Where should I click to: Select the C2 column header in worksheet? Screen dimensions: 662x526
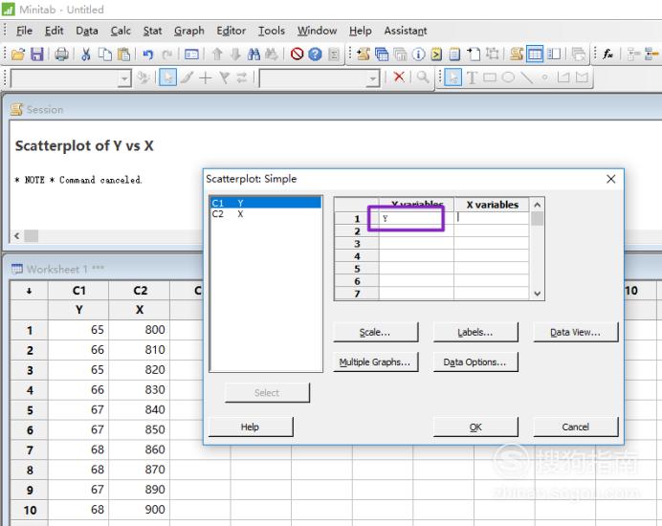point(140,291)
